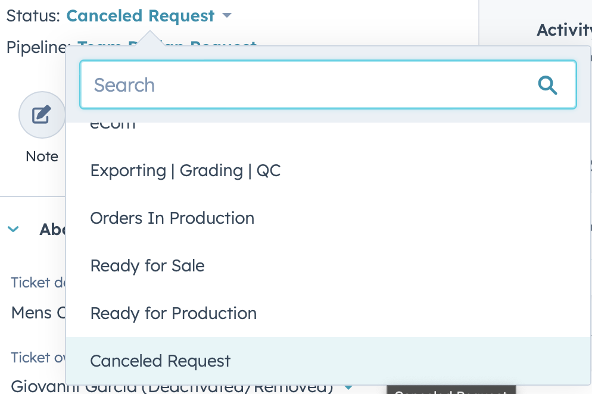The height and width of the screenshot is (394, 592).
Task: Switch to the Activity tab
Action: click(x=563, y=30)
